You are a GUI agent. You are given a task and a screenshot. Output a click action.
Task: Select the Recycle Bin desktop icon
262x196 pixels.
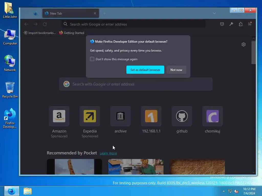coord(10,90)
